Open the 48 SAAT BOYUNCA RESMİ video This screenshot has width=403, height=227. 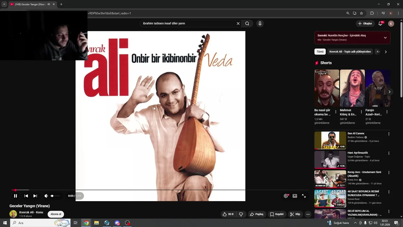tap(330, 198)
